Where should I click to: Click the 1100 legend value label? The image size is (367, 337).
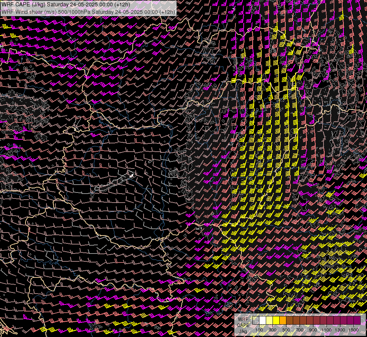(x=326, y=330)
